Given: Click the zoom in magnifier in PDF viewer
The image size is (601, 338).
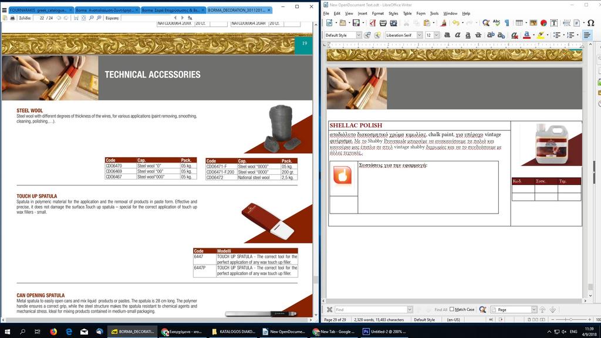Looking at the screenshot, I should coord(99,18).
